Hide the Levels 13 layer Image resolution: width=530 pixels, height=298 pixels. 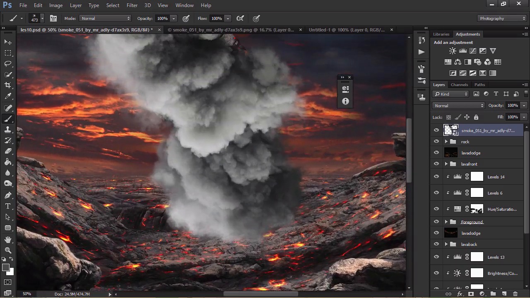click(x=436, y=257)
